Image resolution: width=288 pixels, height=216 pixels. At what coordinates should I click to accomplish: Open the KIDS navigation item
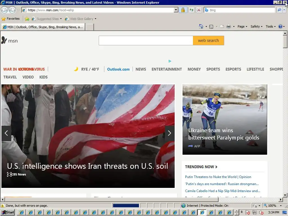[x=43, y=77]
